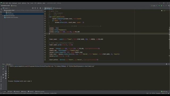Viewport: 170px width, 96px height.
Task: Click the Search Everywhere magnifier icon
Action: [169, 6]
